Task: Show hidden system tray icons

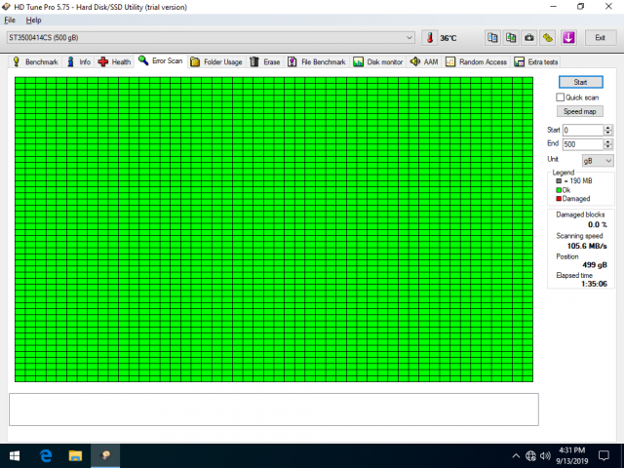Action: pos(516,456)
